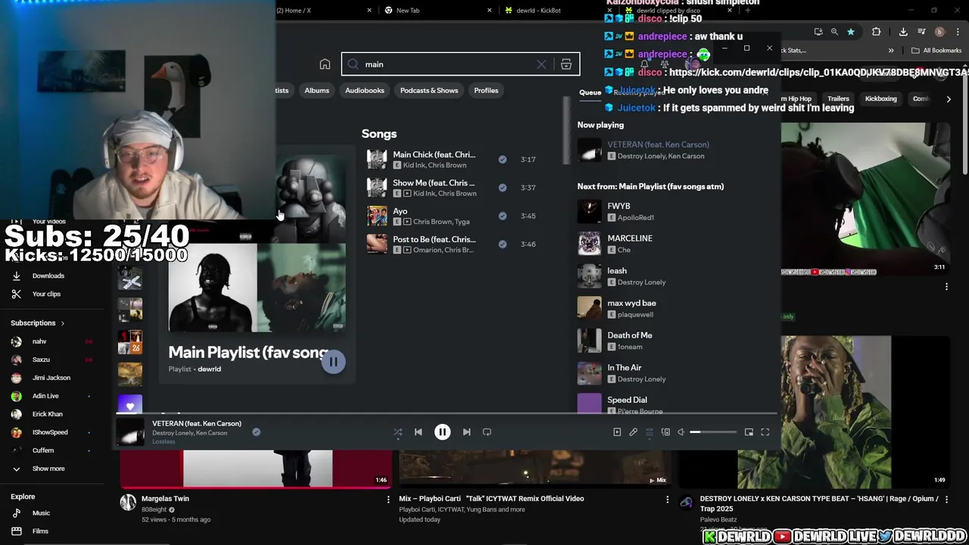Select the Trailers chip on YouTube

(x=838, y=98)
